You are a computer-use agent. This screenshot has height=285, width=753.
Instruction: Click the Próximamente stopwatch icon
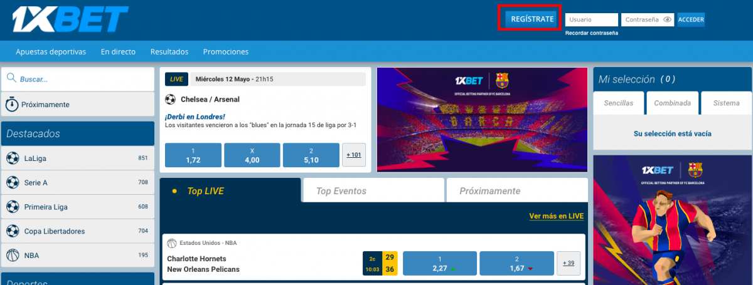[x=12, y=105]
